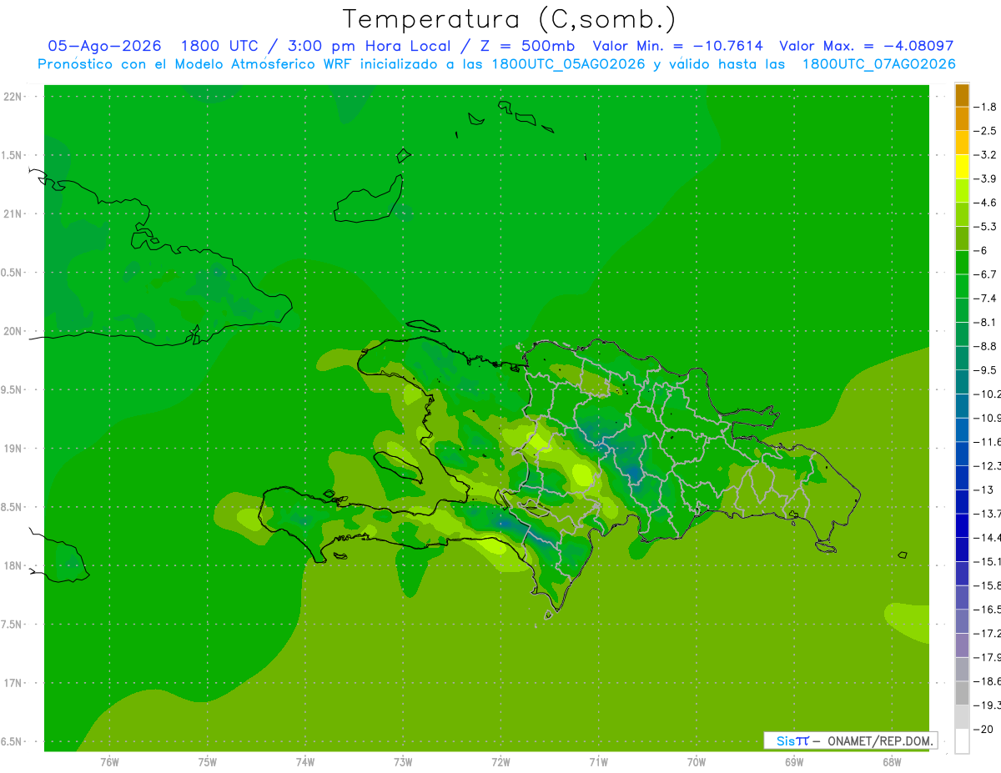Click the '21N' latitude label
Screen dimensions: 1001x773
click(x=13, y=214)
